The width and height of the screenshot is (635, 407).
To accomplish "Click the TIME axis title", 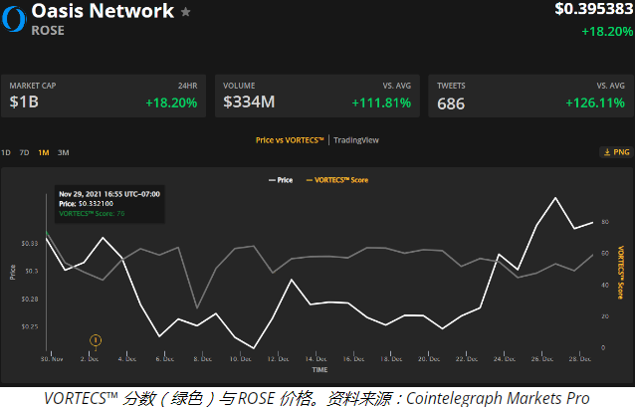I will click(319, 370).
